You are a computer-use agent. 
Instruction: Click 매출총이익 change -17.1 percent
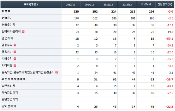click(x=170, y=25)
